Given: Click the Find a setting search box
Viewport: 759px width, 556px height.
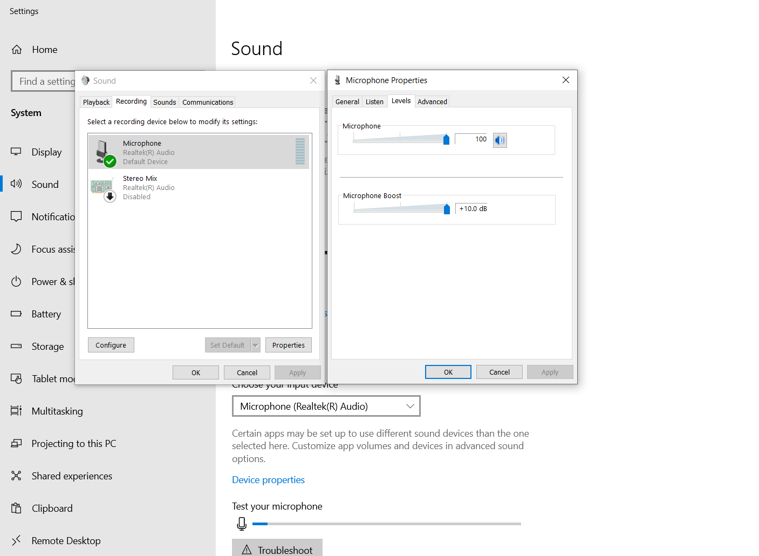Looking at the screenshot, I should point(43,81).
